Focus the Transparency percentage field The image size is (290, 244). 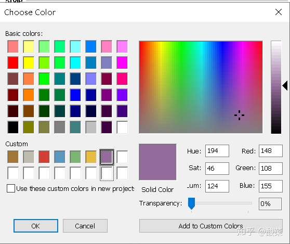click(270, 203)
